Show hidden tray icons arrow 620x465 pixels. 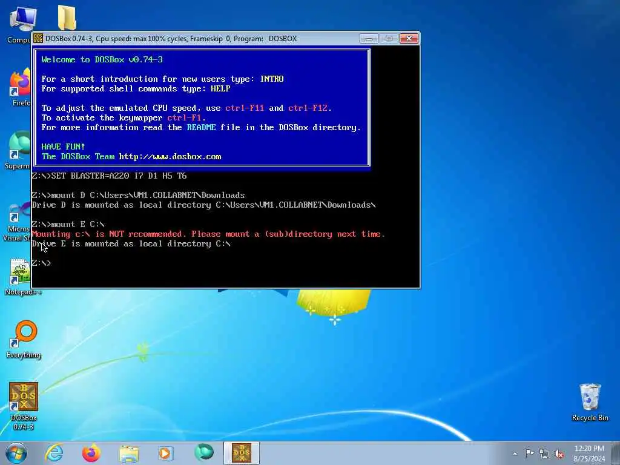click(x=515, y=453)
